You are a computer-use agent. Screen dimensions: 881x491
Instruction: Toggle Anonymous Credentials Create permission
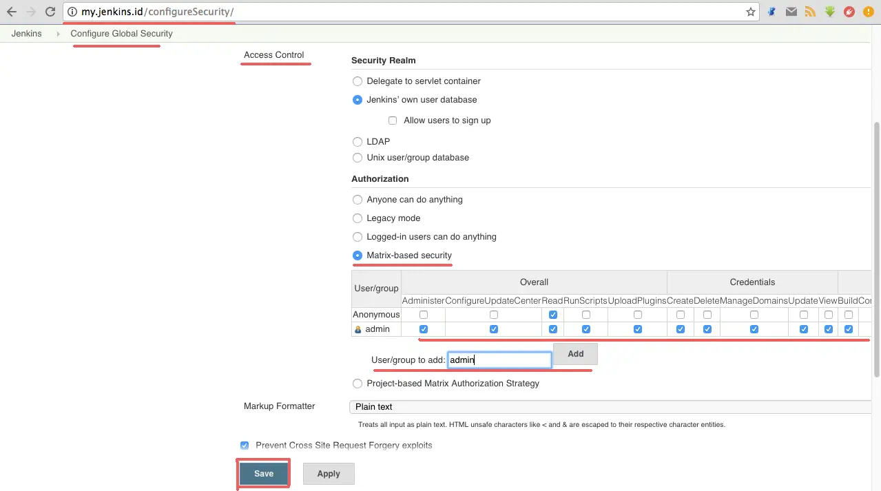tap(681, 315)
